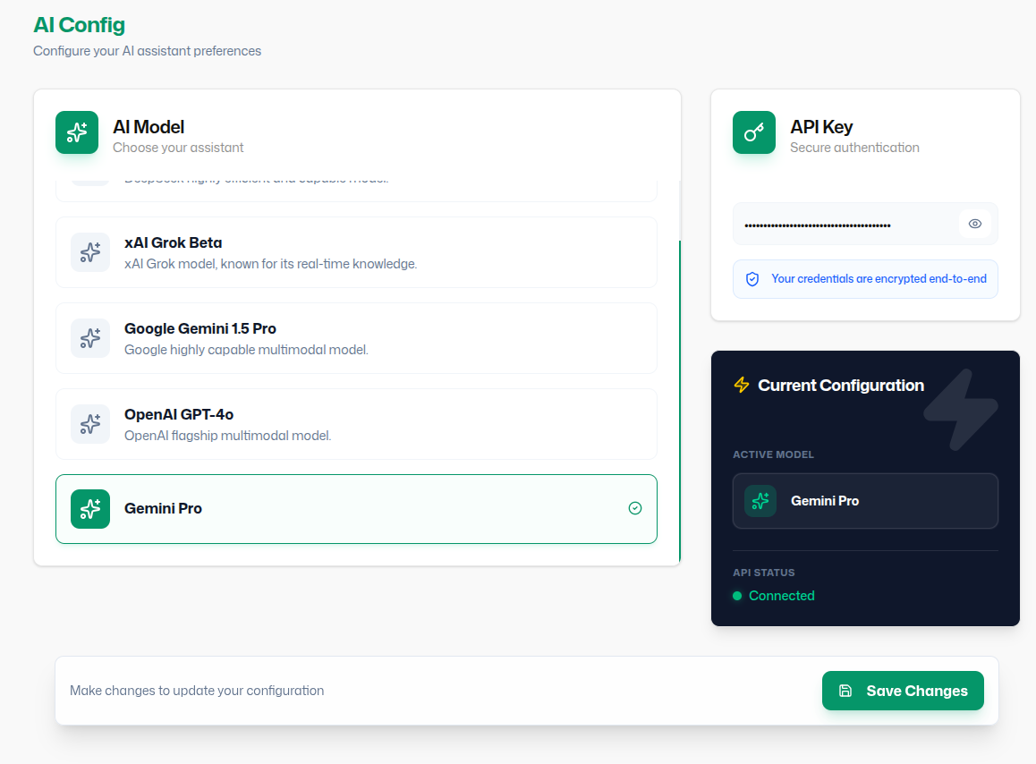Click the Google Gemini 1.5 Pro sparkle icon
The width and height of the screenshot is (1036, 764).
click(x=90, y=338)
